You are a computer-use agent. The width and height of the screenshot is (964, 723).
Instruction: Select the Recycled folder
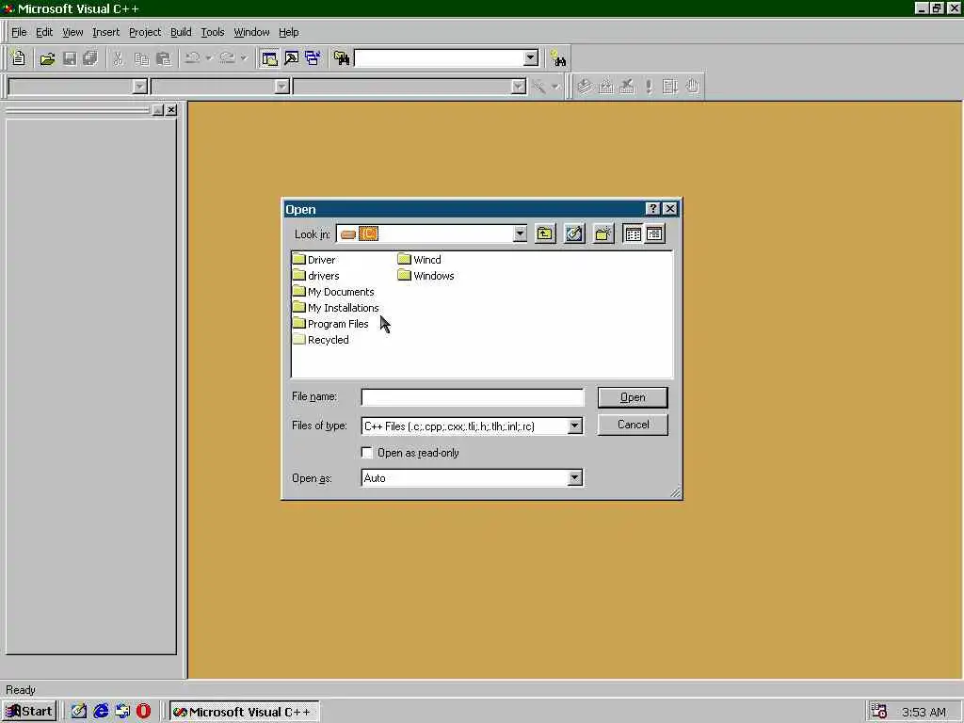pos(321,339)
